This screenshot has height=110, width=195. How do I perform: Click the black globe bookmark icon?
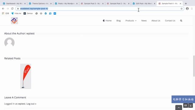click(37, 13)
